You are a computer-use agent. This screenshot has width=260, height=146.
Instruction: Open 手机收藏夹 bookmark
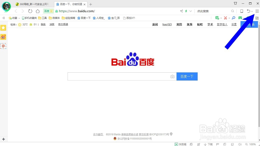pos(29,18)
